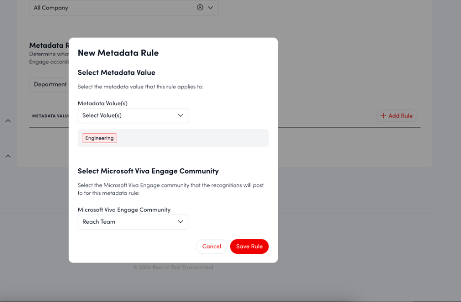This screenshot has height=302, width=461.
Task: Click the Select Metadata Value section heading
Action: click(116, 72)
